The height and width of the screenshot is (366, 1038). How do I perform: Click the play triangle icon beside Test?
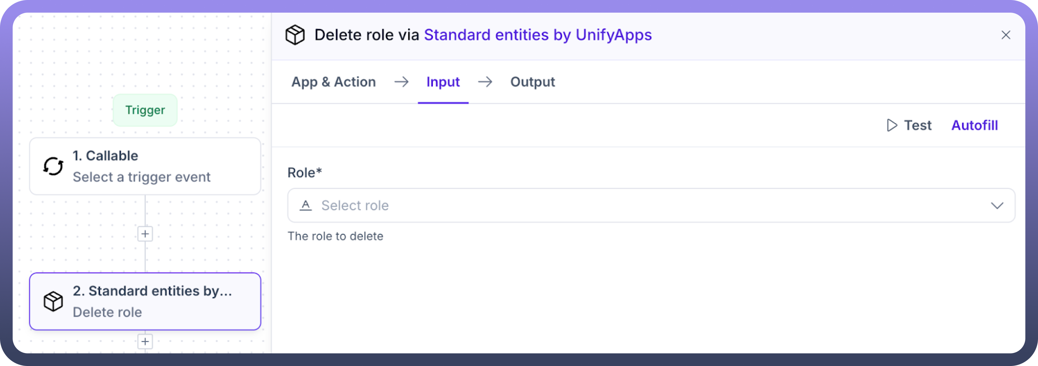pos(892,125)
